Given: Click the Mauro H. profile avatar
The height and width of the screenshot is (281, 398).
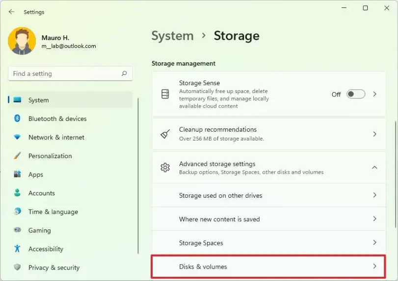Looking at the screenshot, I should pyautogui.click(x=22, y=41).
